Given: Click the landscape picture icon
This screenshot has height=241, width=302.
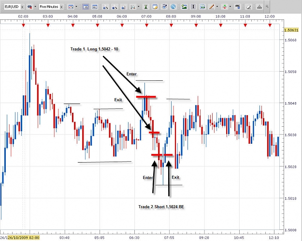Looking at the screenshot, I should 184,7.
